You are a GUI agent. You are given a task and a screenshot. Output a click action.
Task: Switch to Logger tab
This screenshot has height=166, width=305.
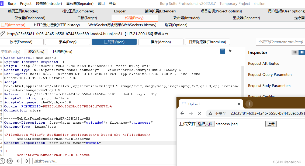pyautogui.click(x=120, y=11)
